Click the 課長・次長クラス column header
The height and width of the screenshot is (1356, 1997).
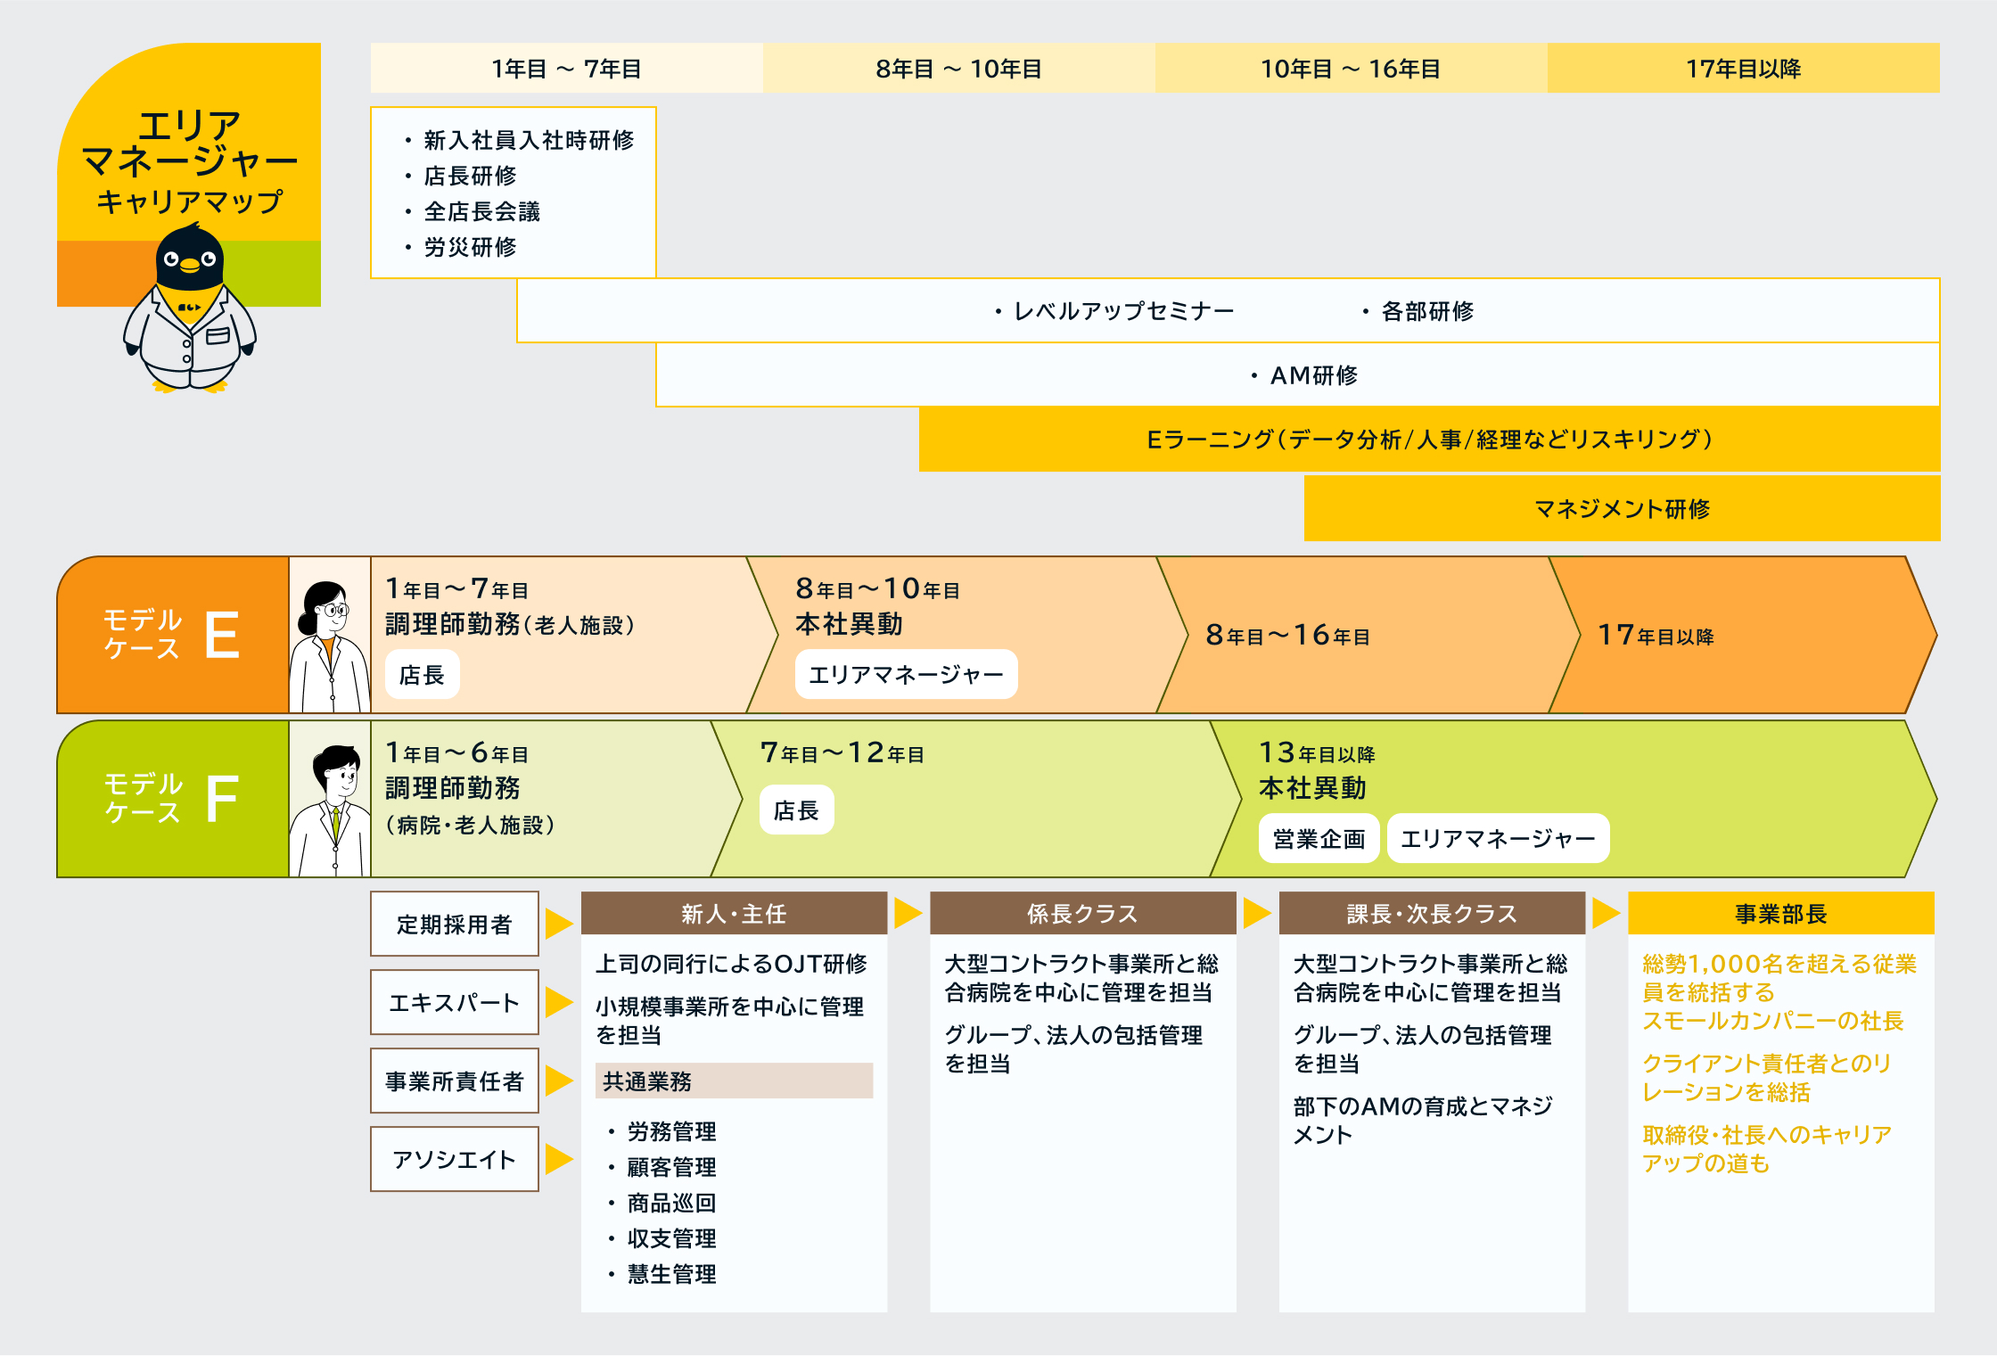pyautogui.click(x=1432, y=913)
